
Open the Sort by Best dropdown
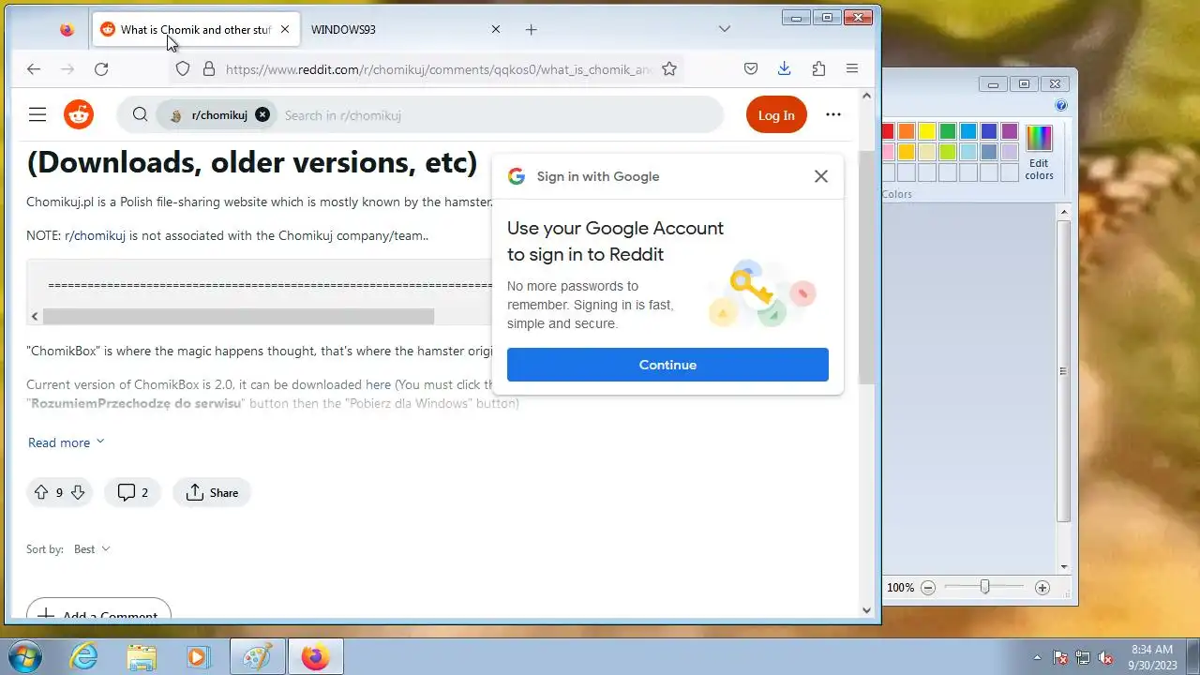pyautogui.click(x=92, y=548)
